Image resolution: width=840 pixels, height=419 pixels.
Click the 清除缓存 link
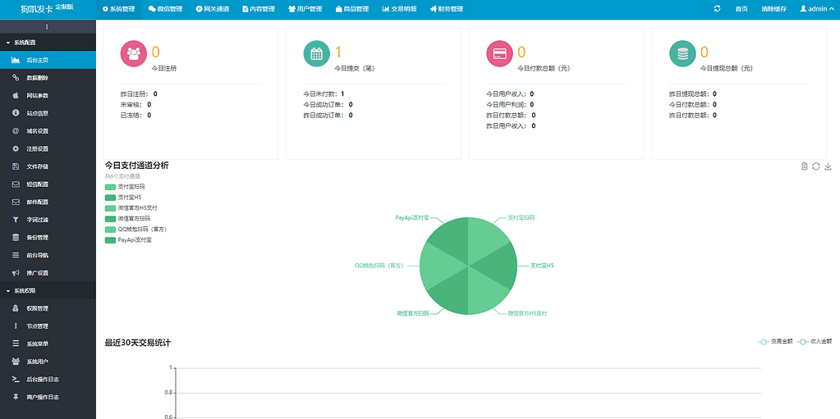pyautogui.click(x=773, y=9)
